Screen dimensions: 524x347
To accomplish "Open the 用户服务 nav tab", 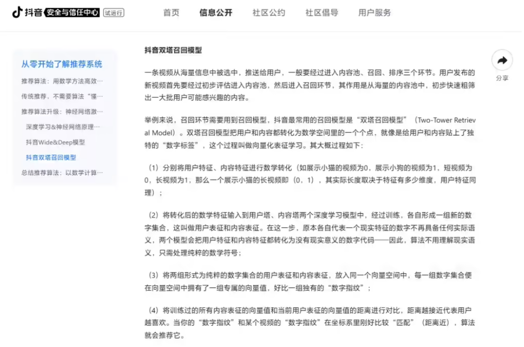I will [x=376, y=13].
